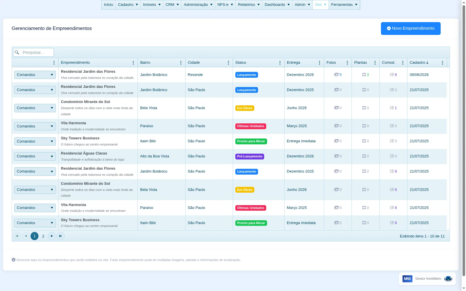Image resolution: width=466 pixels, height=291 pixels.
Task: Open the Relatórios menu
Action: (x=249, y=5)
